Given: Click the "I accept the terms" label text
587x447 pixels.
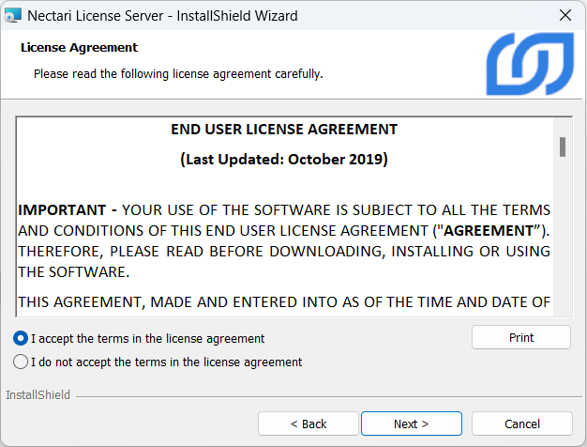Looking at the screenshot, I should [x=148, y=338].
